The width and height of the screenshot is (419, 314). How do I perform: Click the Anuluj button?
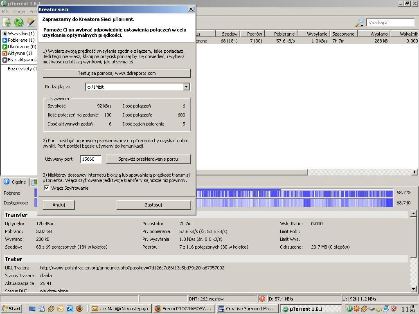pos(59,205)
